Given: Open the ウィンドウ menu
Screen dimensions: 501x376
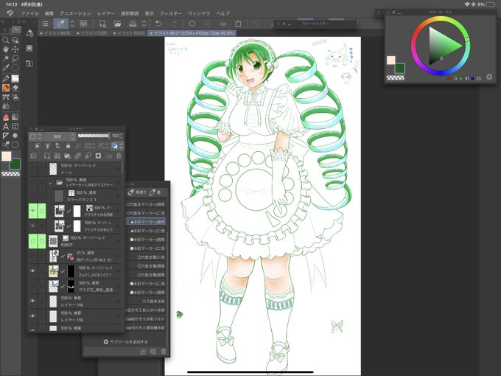Looking at the screenshot, I should pyautogui.click(x=199, y=13).
